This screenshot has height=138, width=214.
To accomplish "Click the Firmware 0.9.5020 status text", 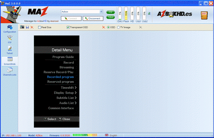I will click(60, 135).
